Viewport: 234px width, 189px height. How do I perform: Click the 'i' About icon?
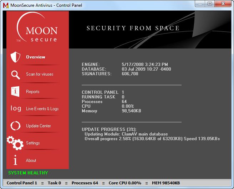pyautogui.click(x=15, y=160)
